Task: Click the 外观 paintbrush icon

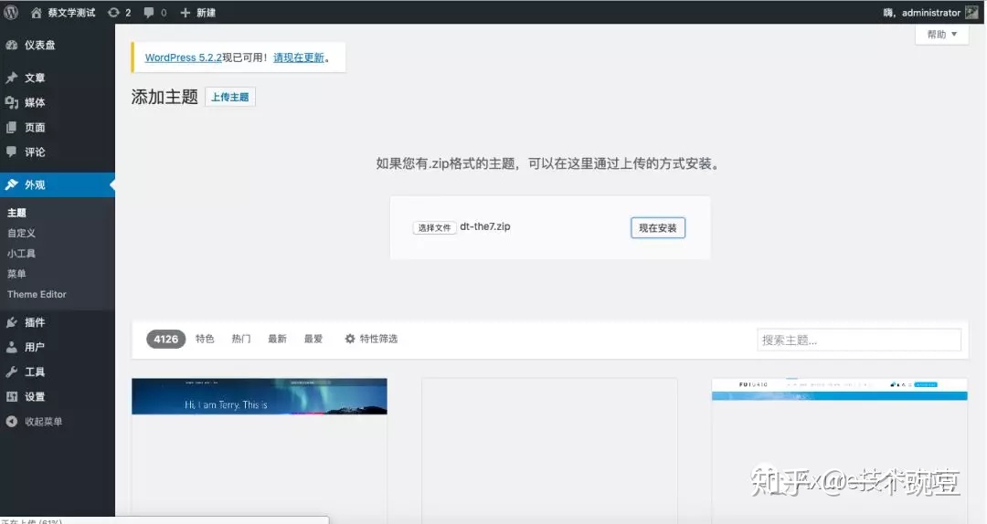Action: (11, 184)
